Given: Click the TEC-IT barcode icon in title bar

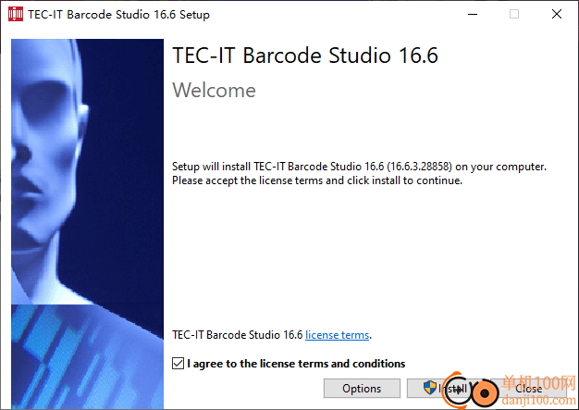Looking at the screenshot, I should click(x=16, y=14).
